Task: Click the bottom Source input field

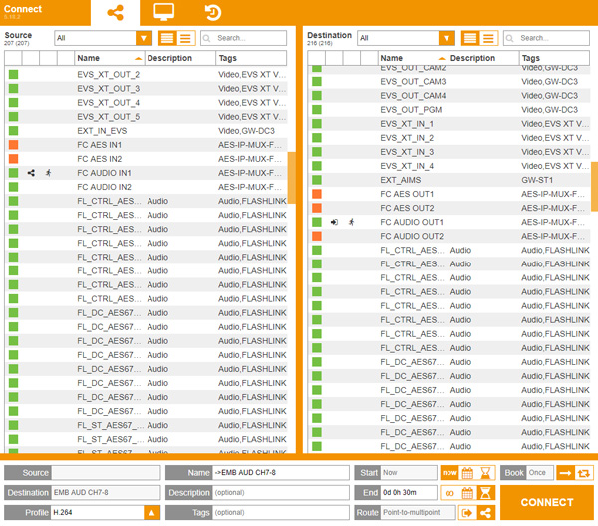Action: pyautogui.click(x=106, y=473)
